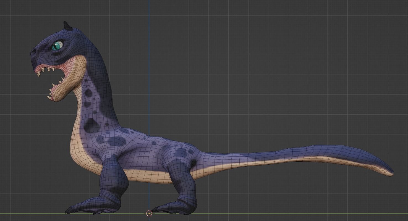Click the creature's nostril on the snout
Viewport: 408px width, 221px height.
tap(34, 51)
